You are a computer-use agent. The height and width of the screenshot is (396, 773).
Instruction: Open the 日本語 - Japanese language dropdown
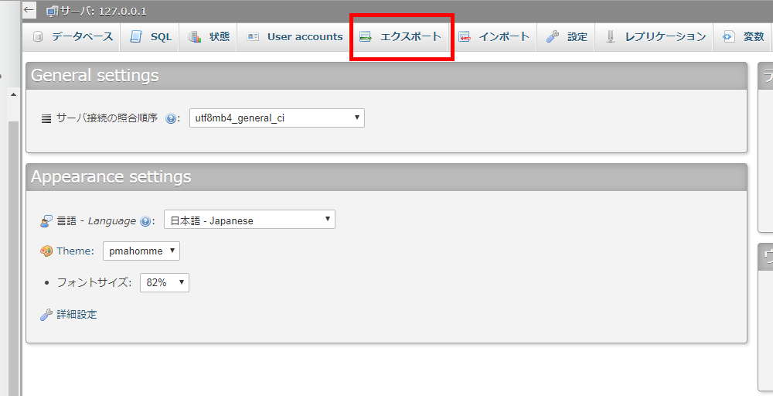[249, 220]
